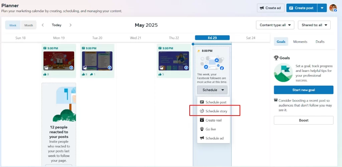Screen dimensions: 342x167
Task: Go to previous week arrow
Action: click(x=43, y=25)
